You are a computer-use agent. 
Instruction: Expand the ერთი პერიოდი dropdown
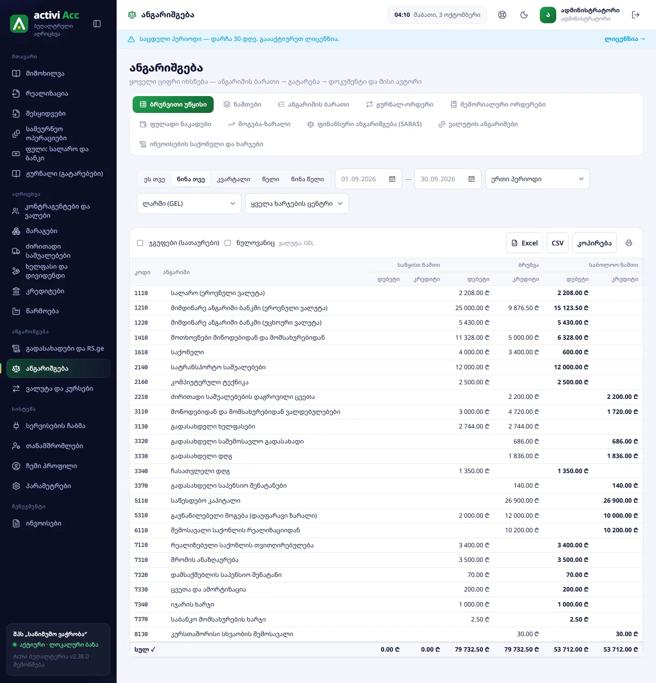(538, 179)
